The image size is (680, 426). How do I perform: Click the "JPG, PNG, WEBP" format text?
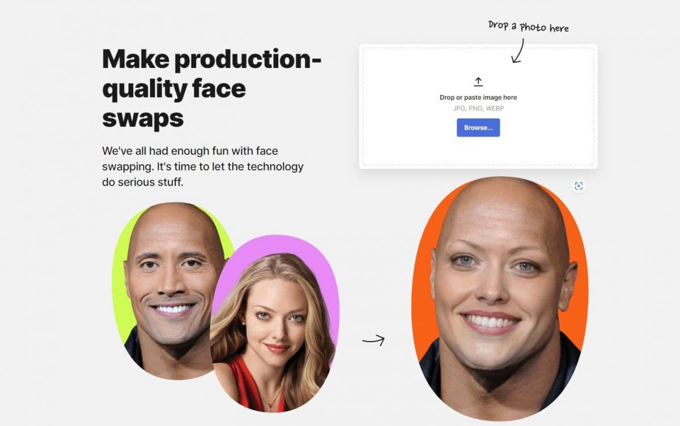tap(478, 108)
